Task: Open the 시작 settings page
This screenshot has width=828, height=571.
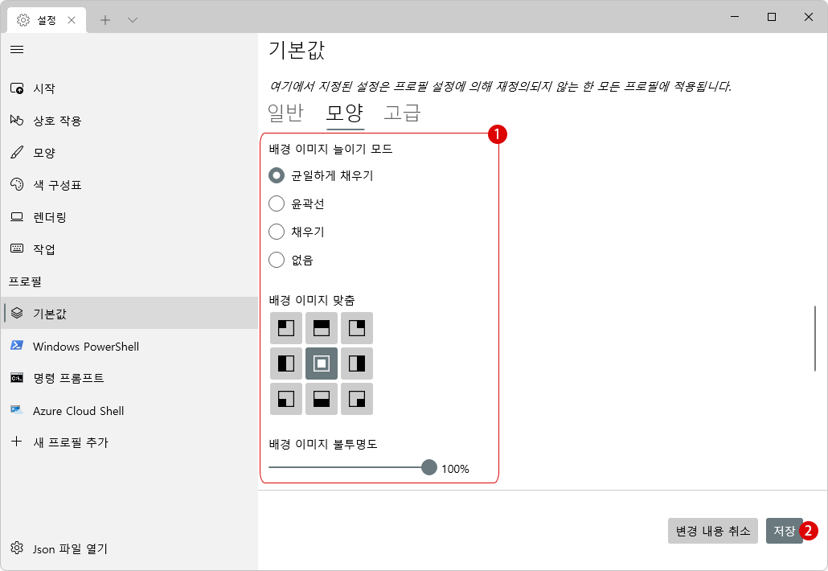Action: pyautogui.click(x=129, y=88)
